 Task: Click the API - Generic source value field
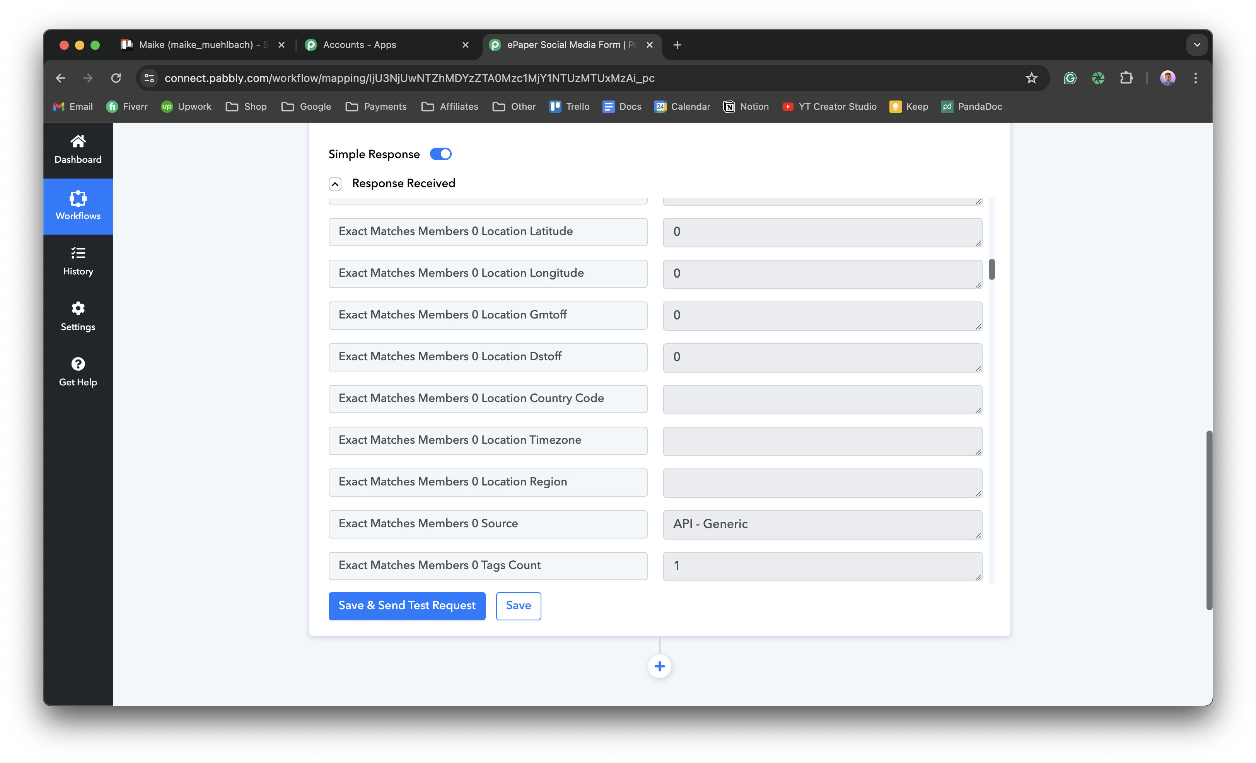pos(822,525)
